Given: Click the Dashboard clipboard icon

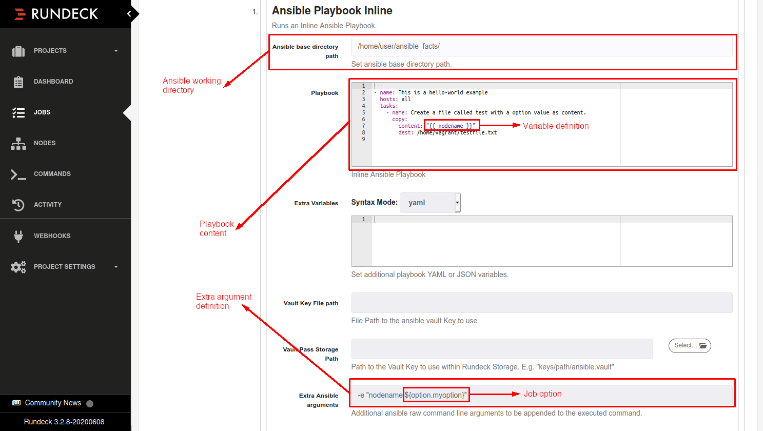Looking at the screenshot, I should pyautogui.click(x=18, y=82).
